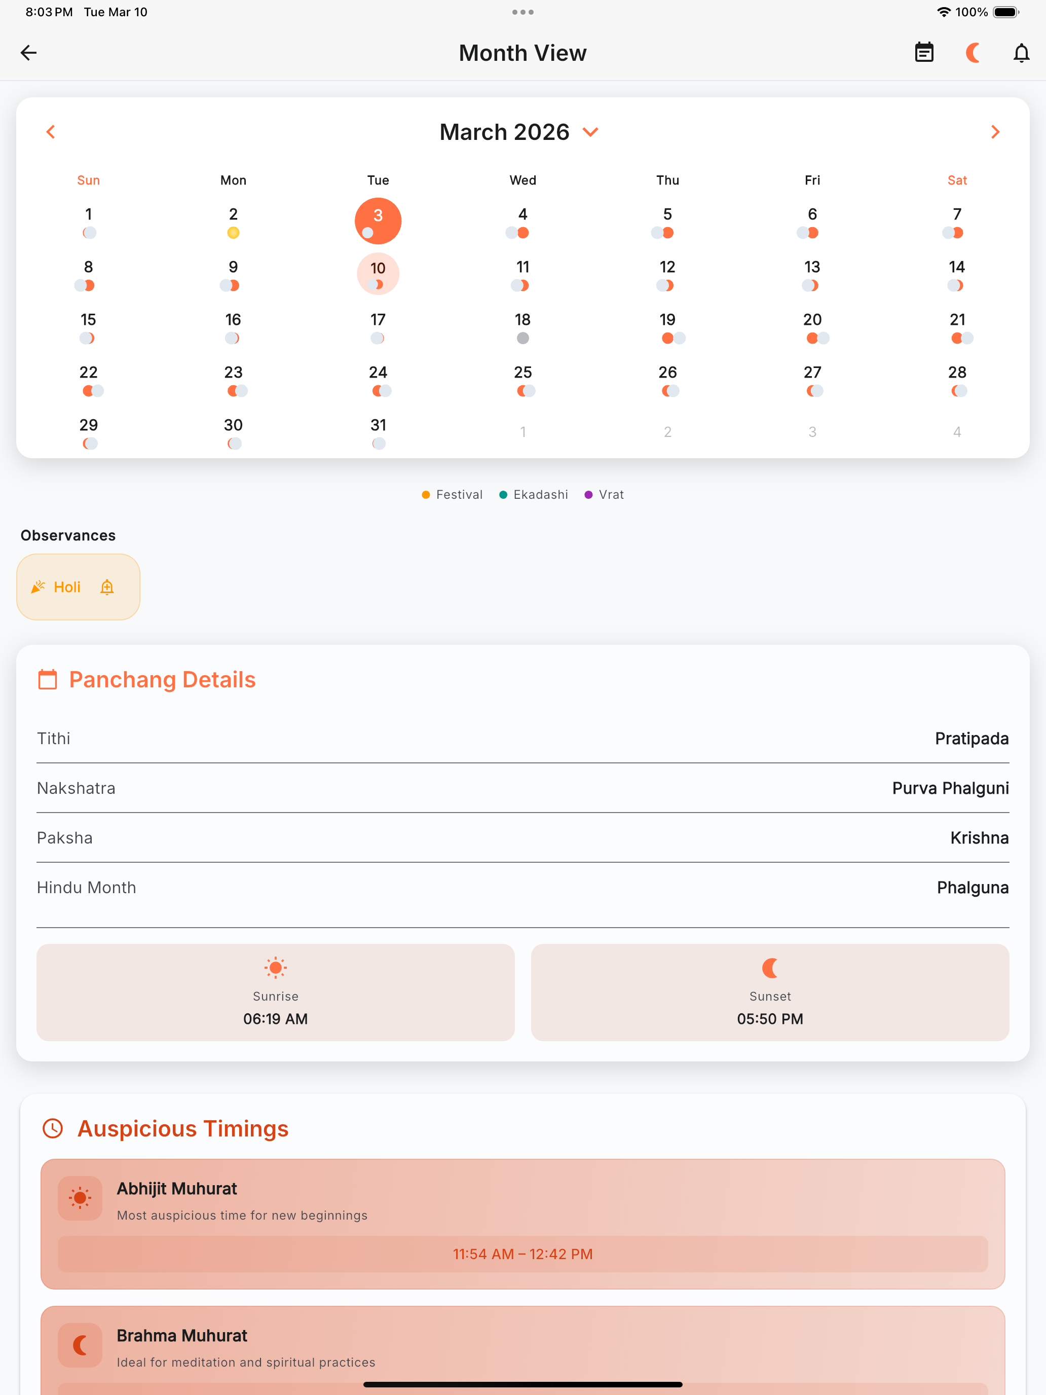The height and width of the screenshot is (1395, 1046).
Task: Select March 18 new moon date
Action: click(x=522, y=327)
